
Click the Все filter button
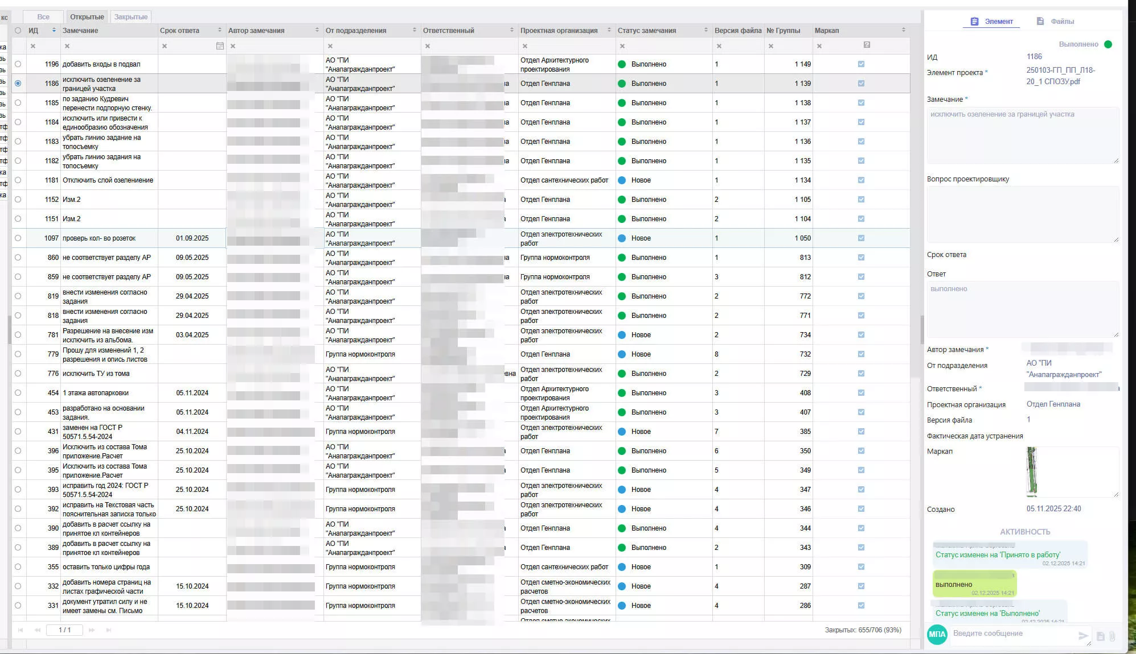[x=43, y=16]
